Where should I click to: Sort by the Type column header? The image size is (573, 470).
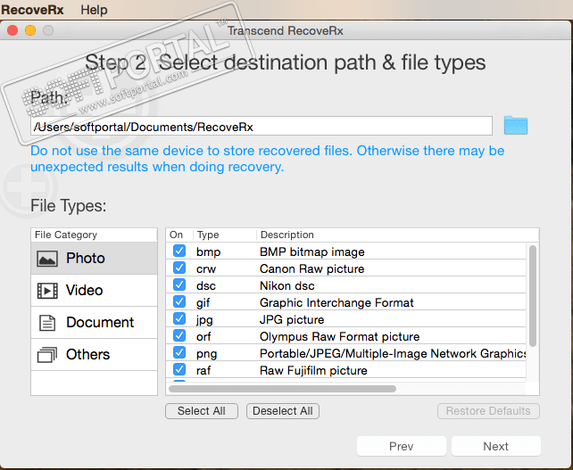(x=208, y=235)
